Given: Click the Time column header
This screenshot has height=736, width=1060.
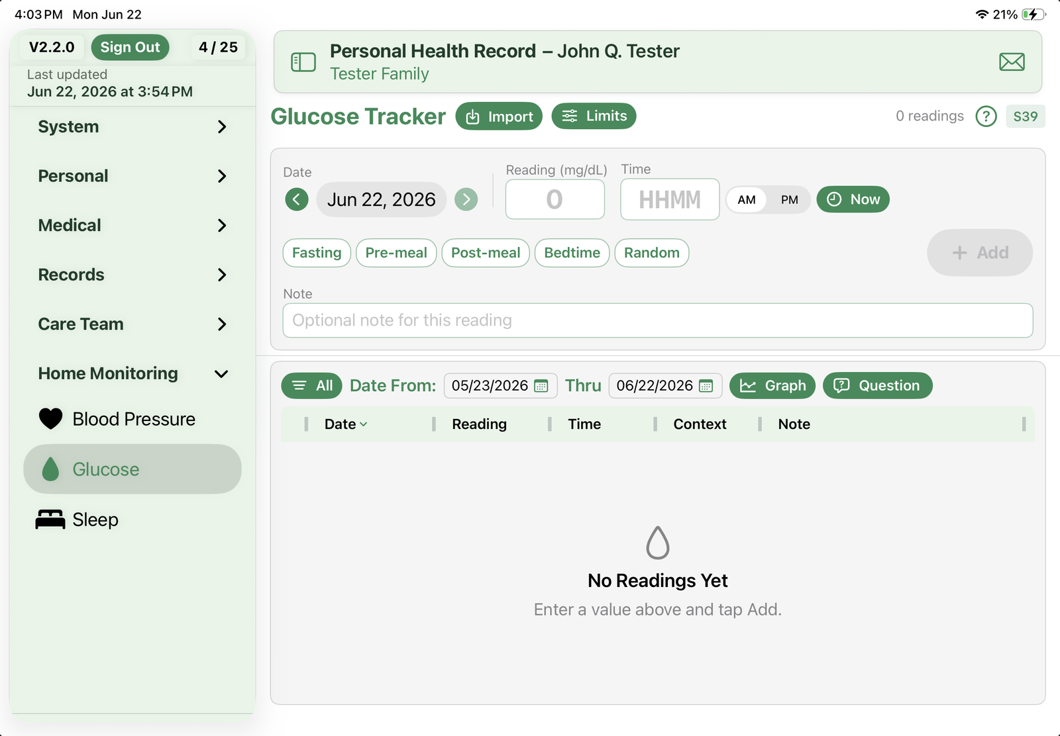Looking at the screenshot, I should click(x=584, y=424).
